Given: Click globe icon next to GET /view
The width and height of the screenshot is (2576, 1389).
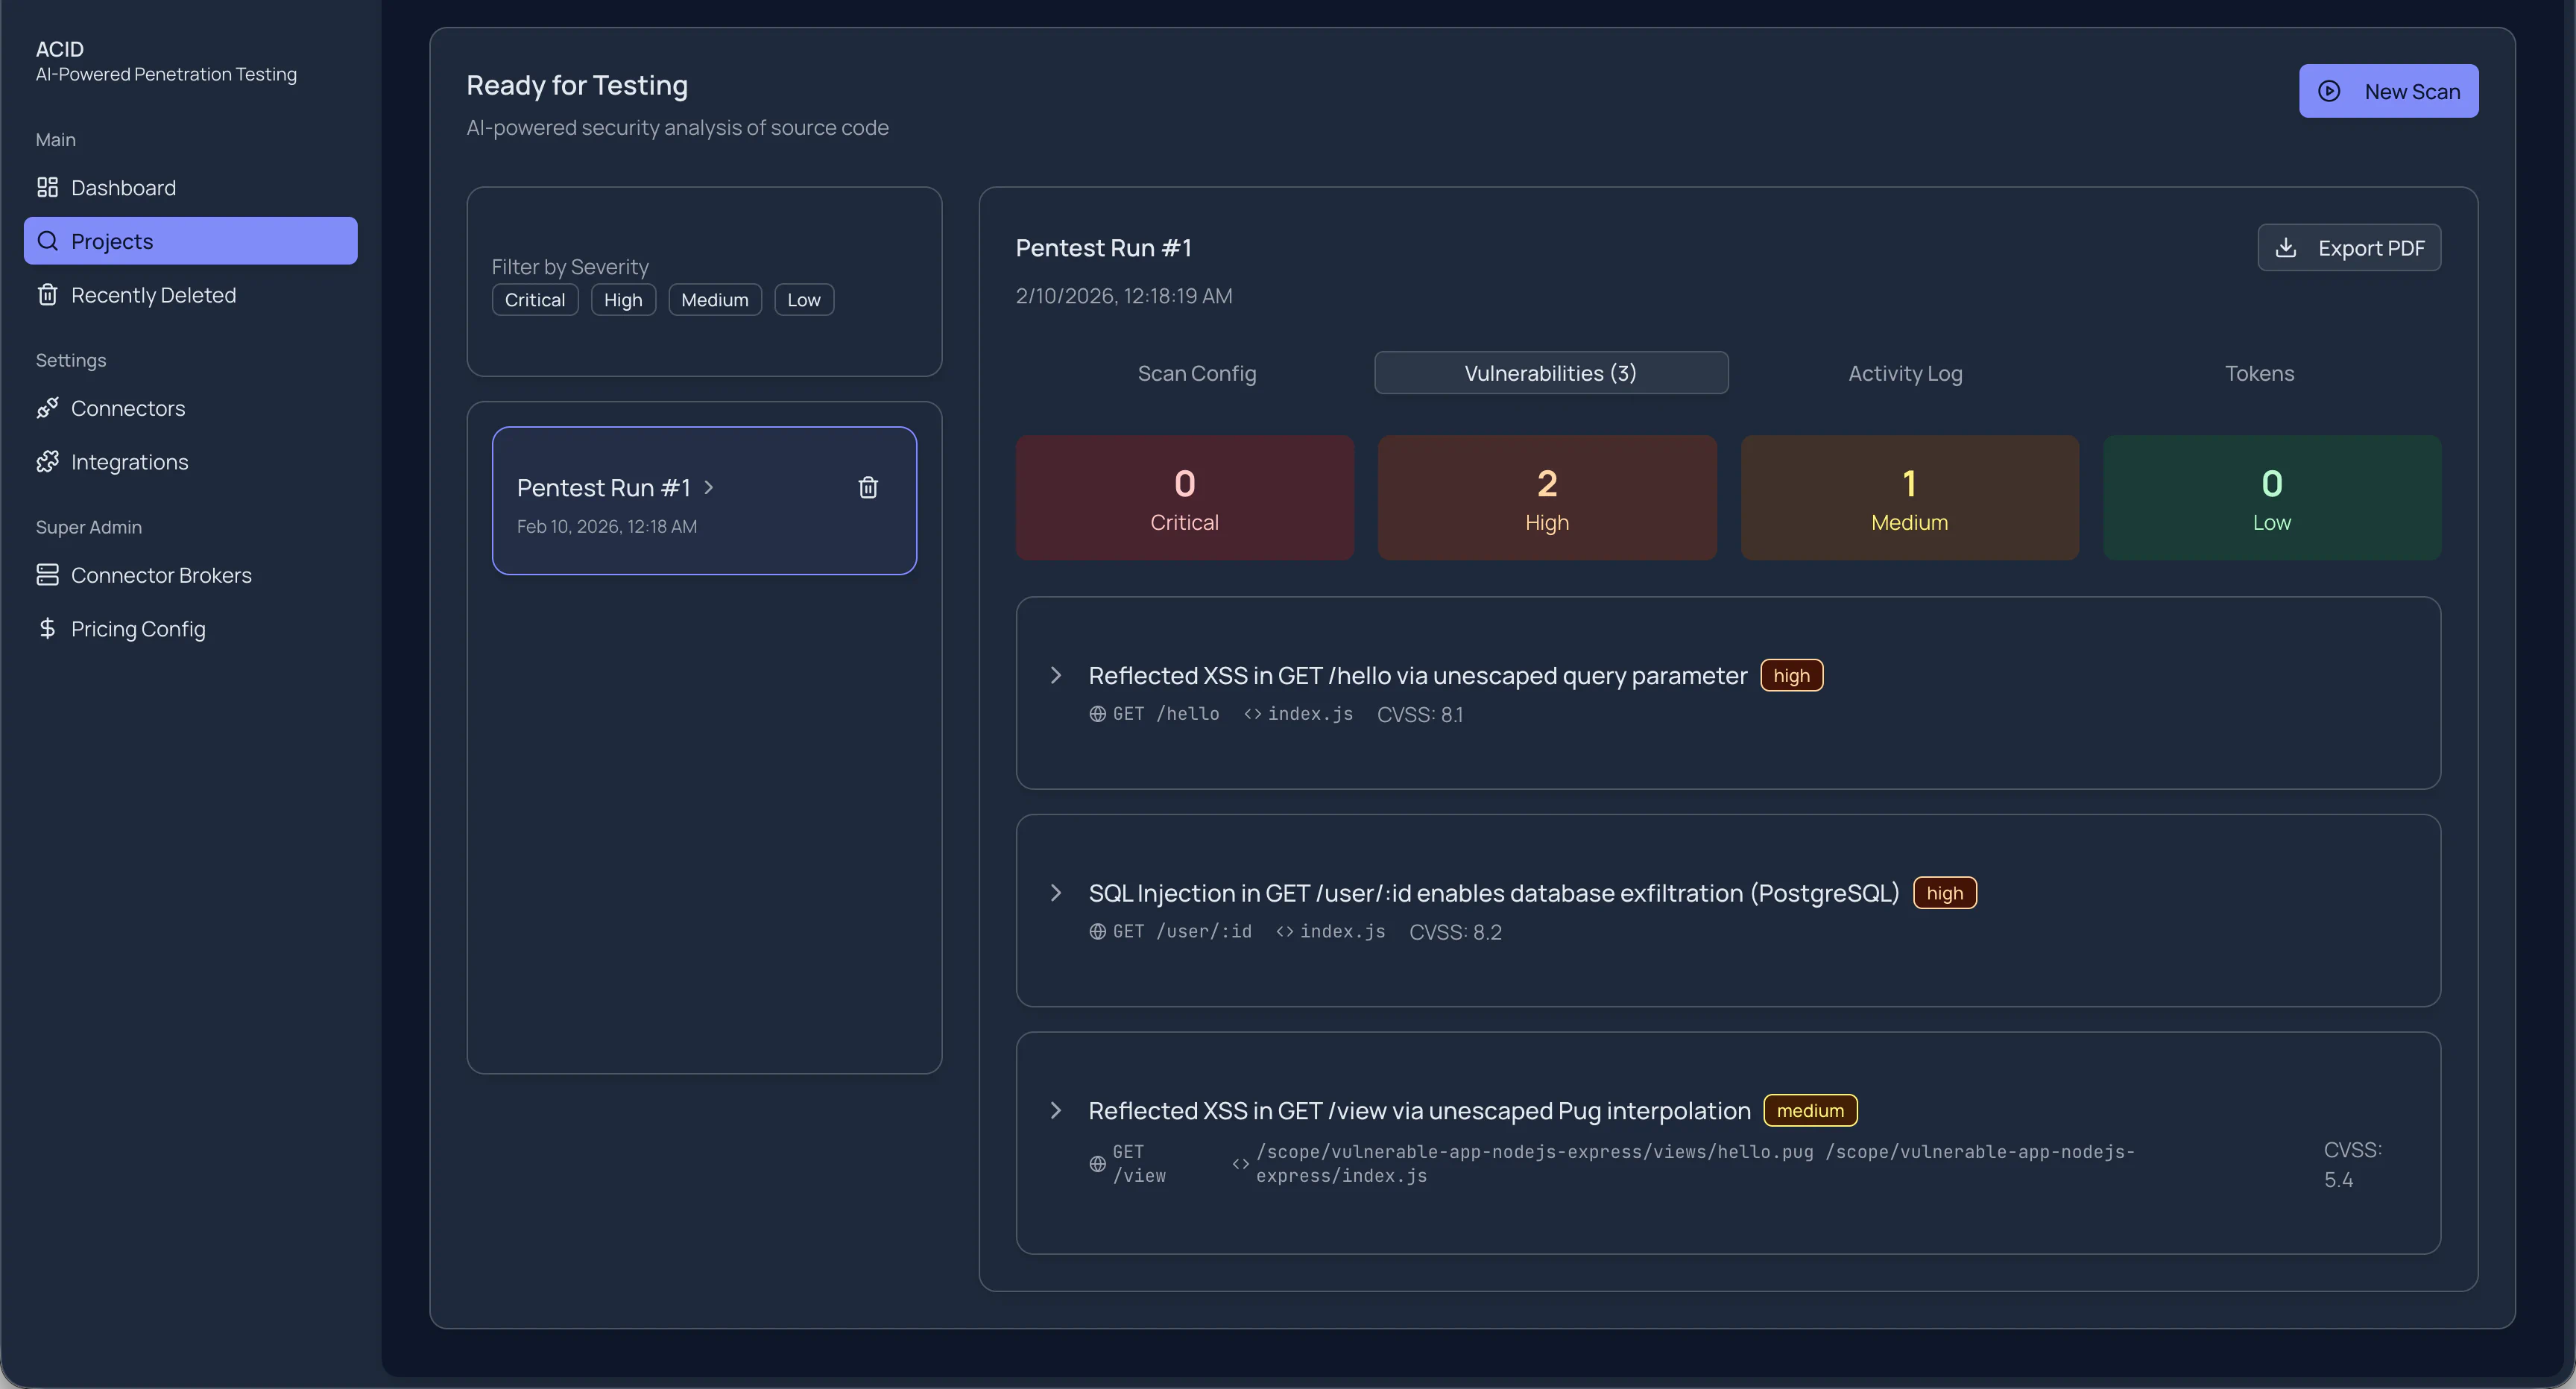Looking at the screenshot, I should (1097, 1164).
